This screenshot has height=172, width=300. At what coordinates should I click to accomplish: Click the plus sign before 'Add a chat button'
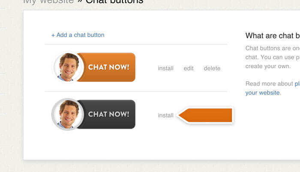[53, 36]
